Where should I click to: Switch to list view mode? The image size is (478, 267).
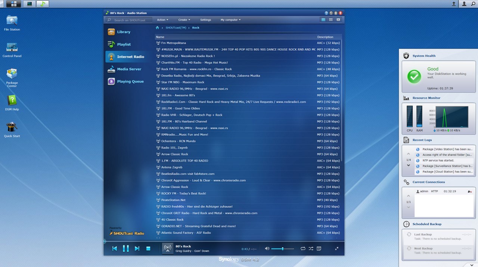pyautogui.click(x=323, y=20)
